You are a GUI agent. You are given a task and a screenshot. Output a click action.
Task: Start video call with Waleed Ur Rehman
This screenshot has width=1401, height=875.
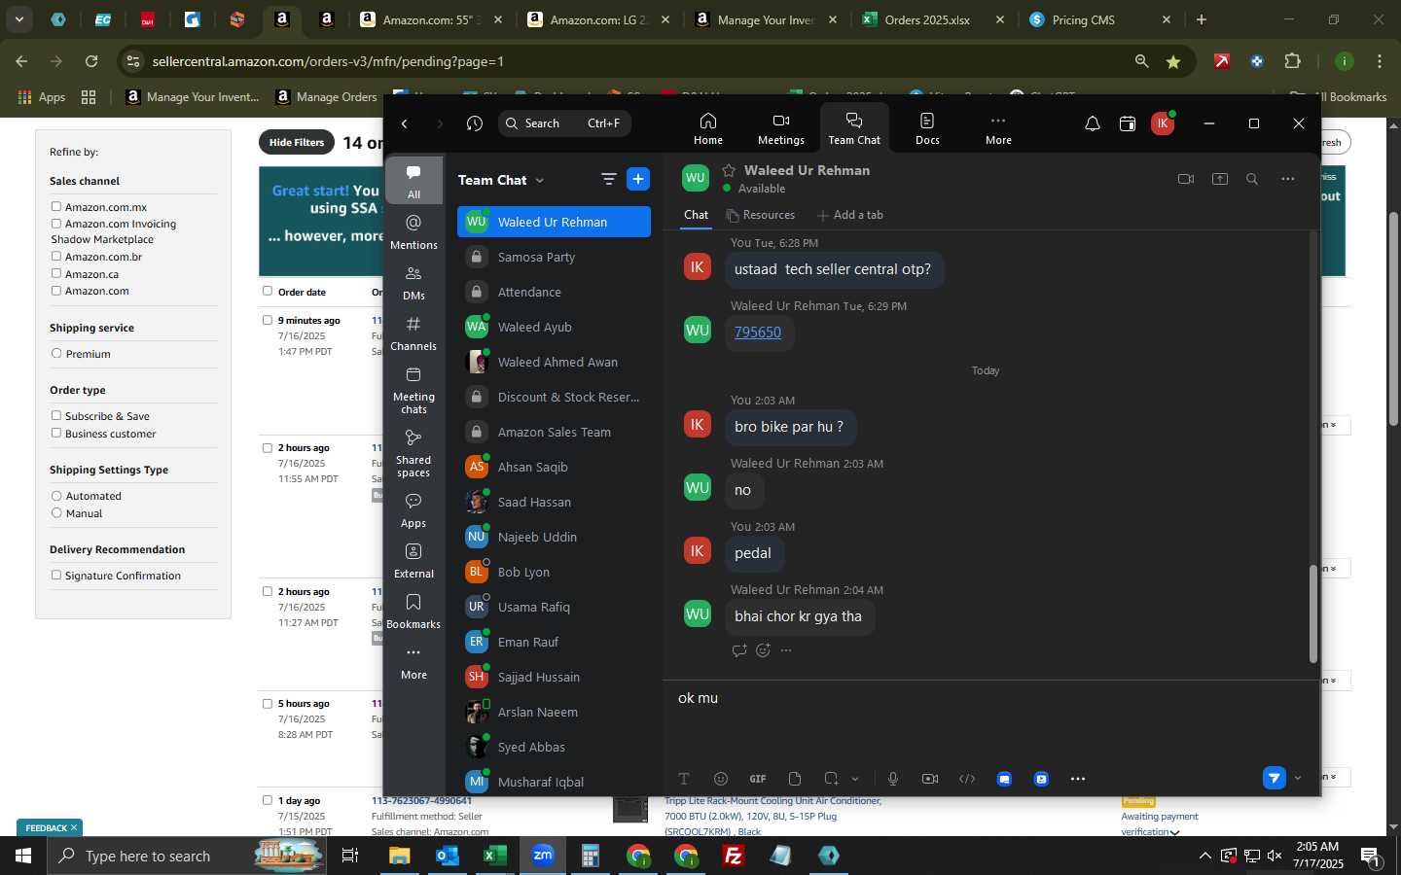click(x=1185, y=179)
